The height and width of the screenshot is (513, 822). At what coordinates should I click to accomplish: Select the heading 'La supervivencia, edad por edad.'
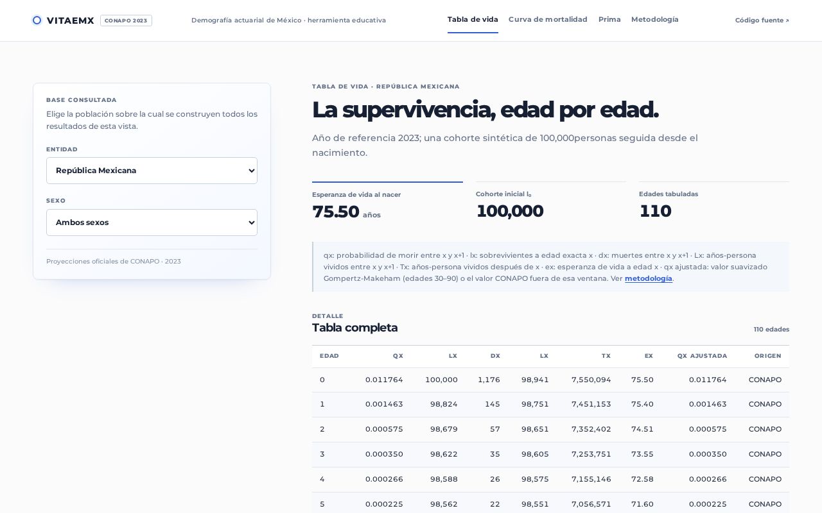485,110
